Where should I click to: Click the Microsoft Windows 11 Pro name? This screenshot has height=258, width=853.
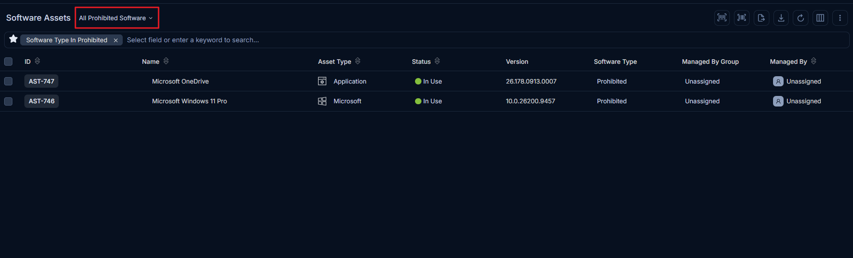[189, 101]
